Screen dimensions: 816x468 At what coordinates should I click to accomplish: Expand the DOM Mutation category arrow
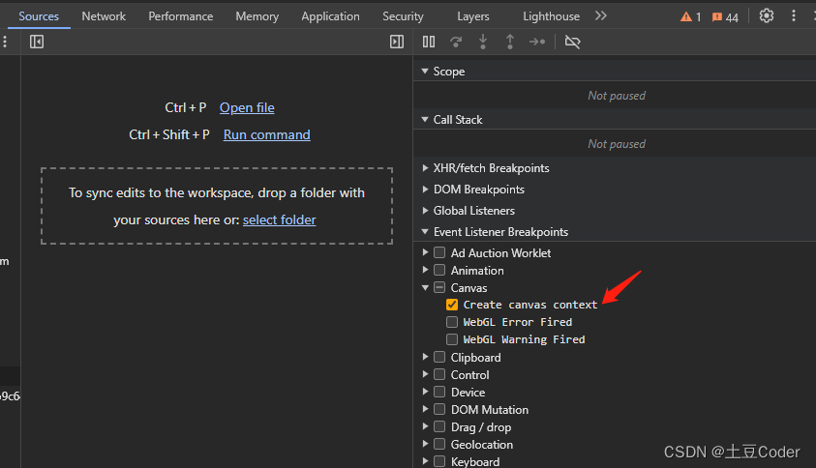click(x=425, y=409)
